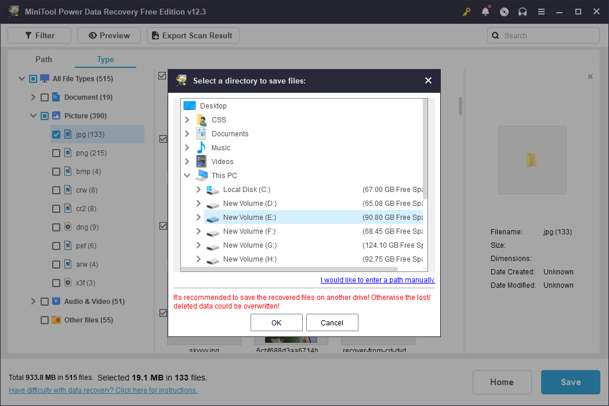
Task: Open the headset support icon
Action: [x=523, y=12]
